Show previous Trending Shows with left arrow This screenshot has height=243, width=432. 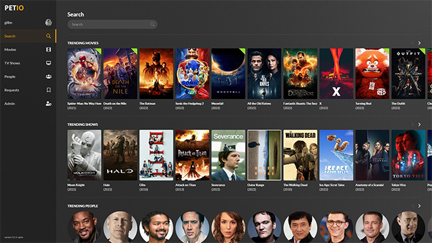click(413, 124)
